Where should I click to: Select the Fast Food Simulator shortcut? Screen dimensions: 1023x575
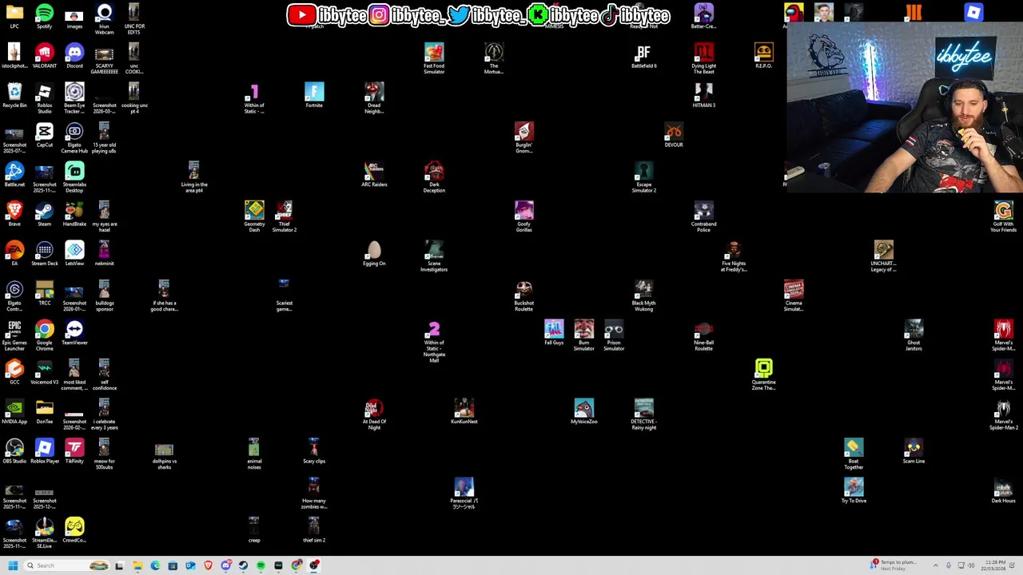click(x=434, y=59)
